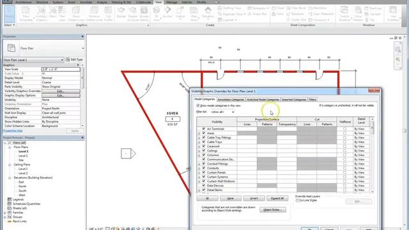This screenshot has height=230, width=409.
Task: Open the Architecture ribbon tab
Action: pyautogui.click(x=24, y=2)
